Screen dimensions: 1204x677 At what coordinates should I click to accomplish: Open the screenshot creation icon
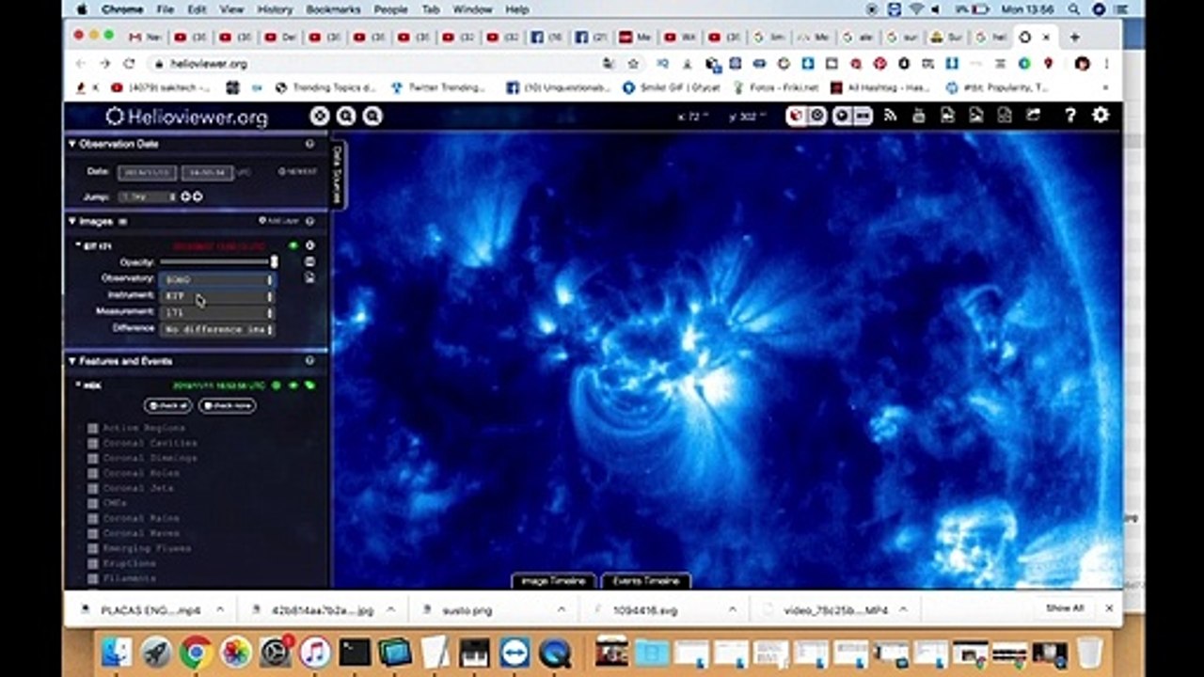976,115
